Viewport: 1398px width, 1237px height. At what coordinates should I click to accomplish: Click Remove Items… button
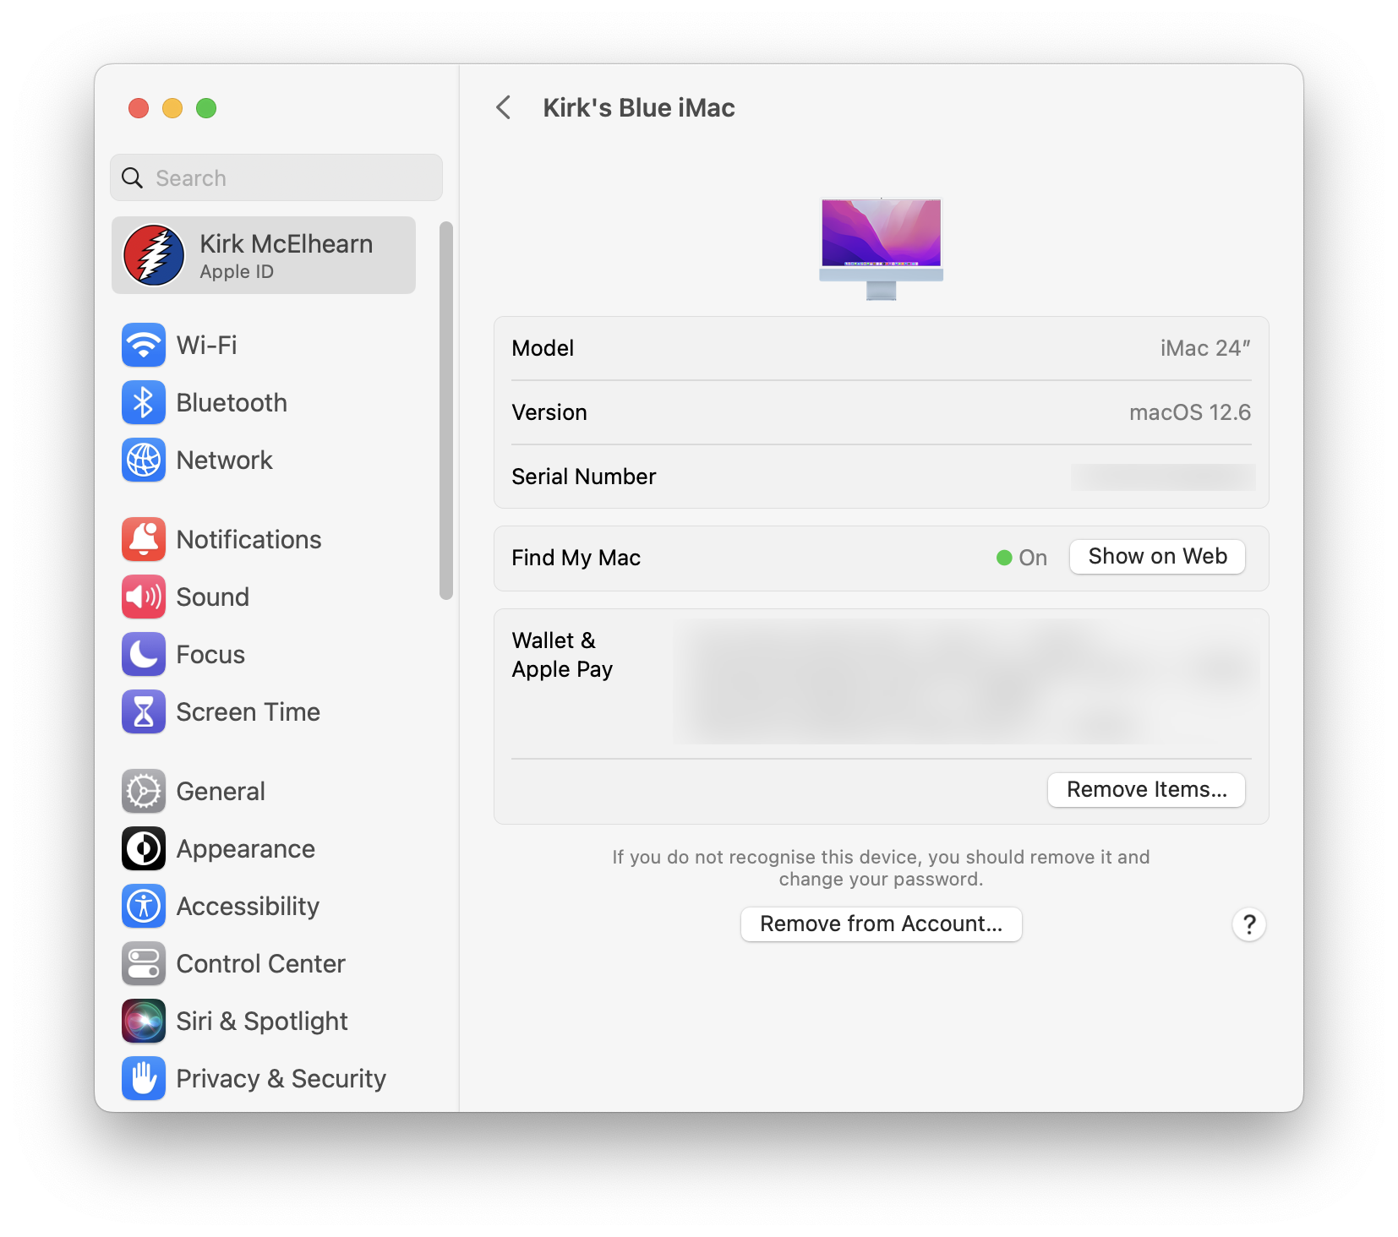click(x=1146, y=790)
